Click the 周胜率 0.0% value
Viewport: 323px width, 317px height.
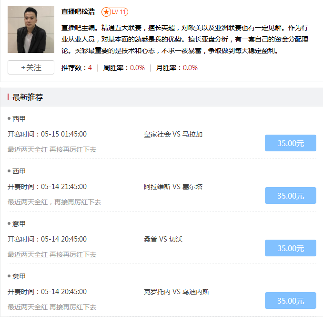[137, 68]
